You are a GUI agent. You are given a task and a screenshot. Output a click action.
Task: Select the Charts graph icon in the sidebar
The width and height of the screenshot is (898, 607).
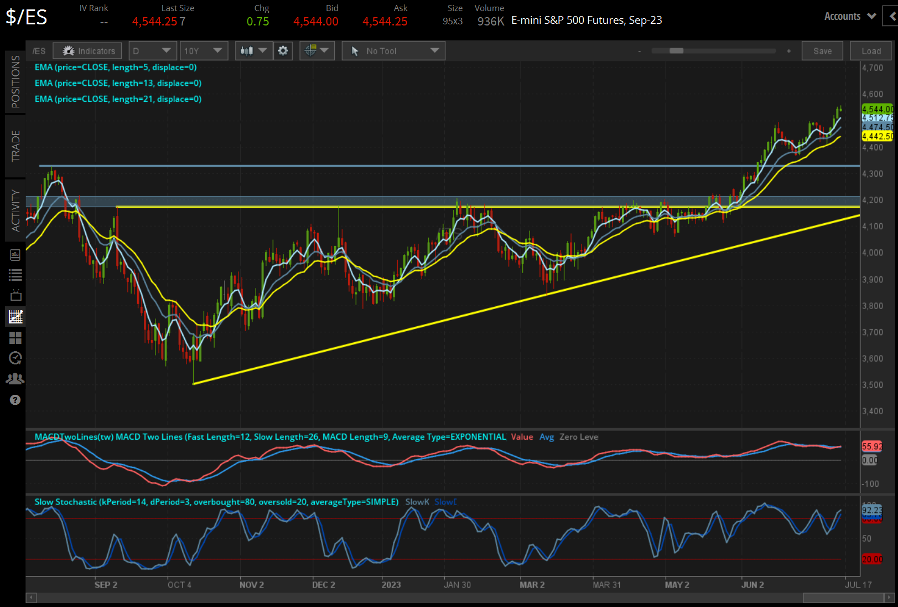(15, 316)
